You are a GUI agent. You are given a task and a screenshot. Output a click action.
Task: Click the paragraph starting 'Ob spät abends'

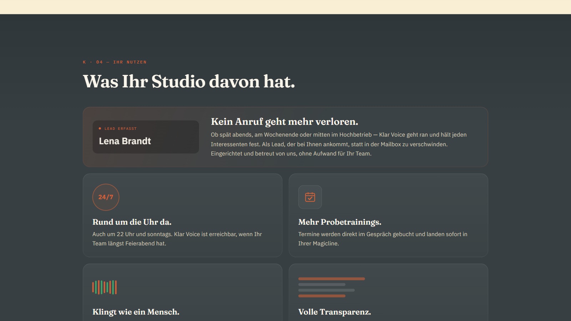pyautogui.click(x=339, y=144)
